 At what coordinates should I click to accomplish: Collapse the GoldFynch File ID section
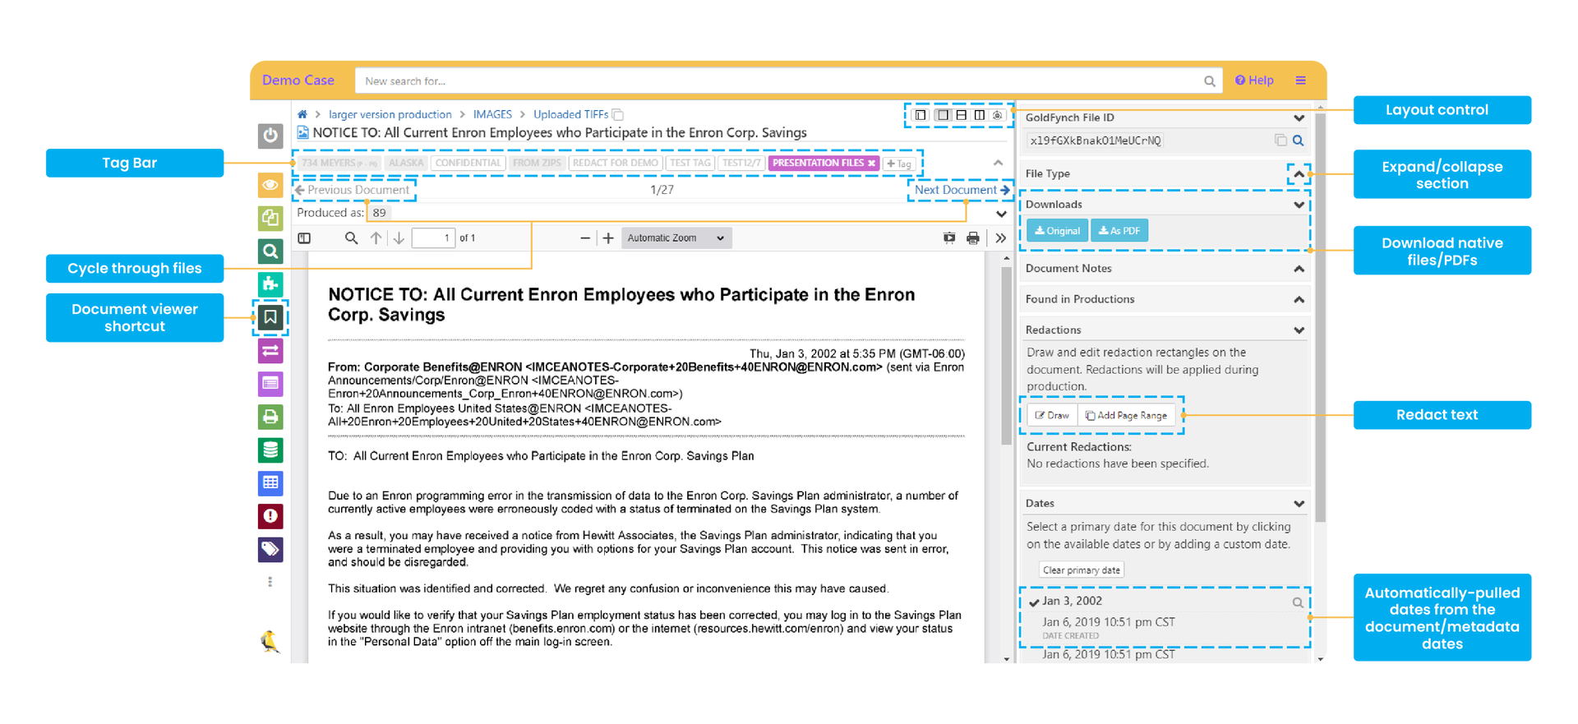coord(1299,118)
